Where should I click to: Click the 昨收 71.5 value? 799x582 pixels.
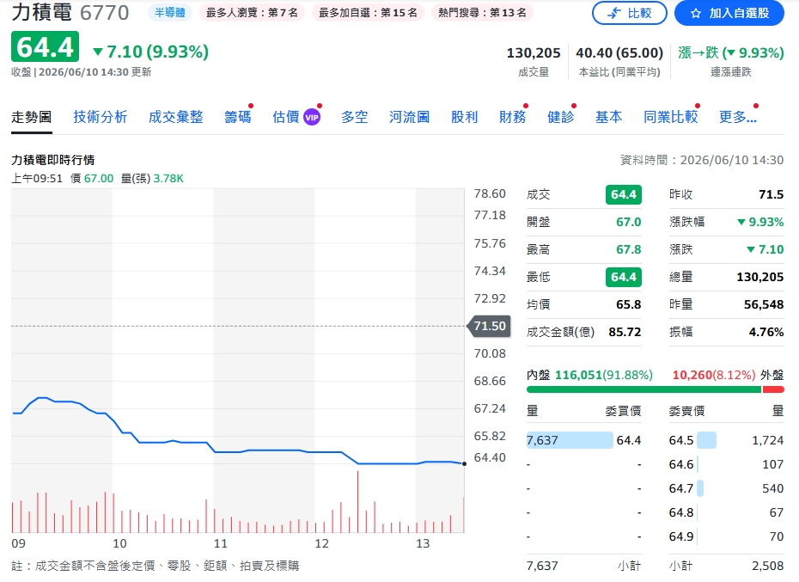click(771, 194)
